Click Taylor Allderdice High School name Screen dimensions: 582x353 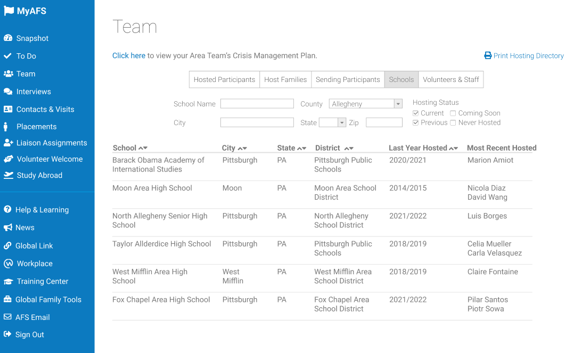[x=161, y=244]
